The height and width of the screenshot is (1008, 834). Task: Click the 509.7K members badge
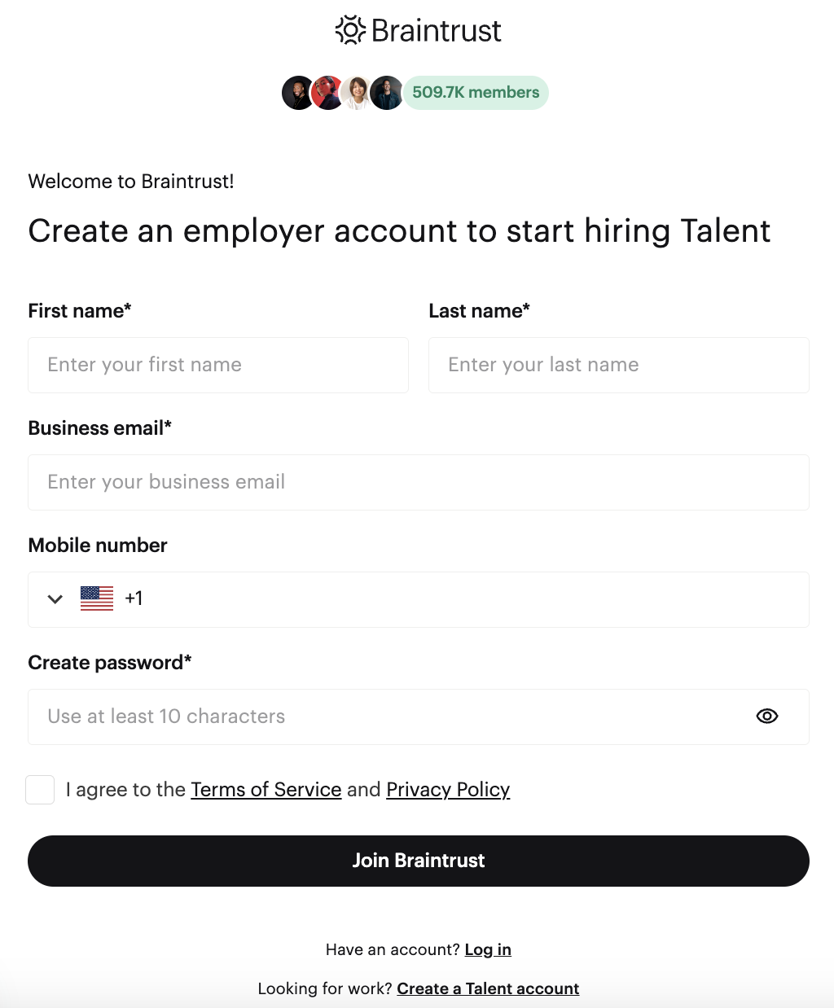coord(476,93)
